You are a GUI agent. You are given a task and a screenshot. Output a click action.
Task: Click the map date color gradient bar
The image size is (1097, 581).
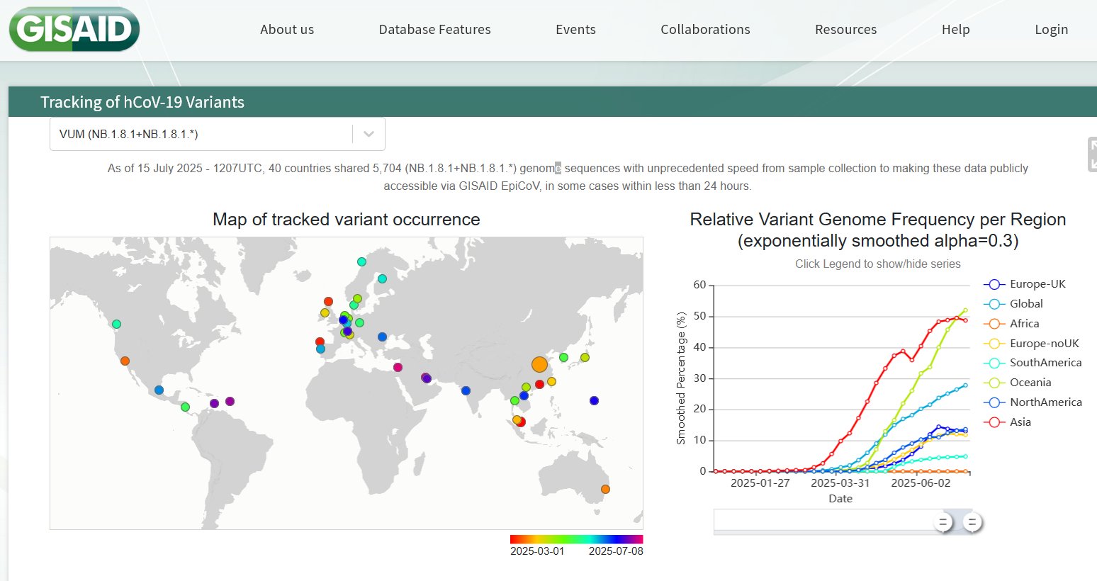click(576, 539)
